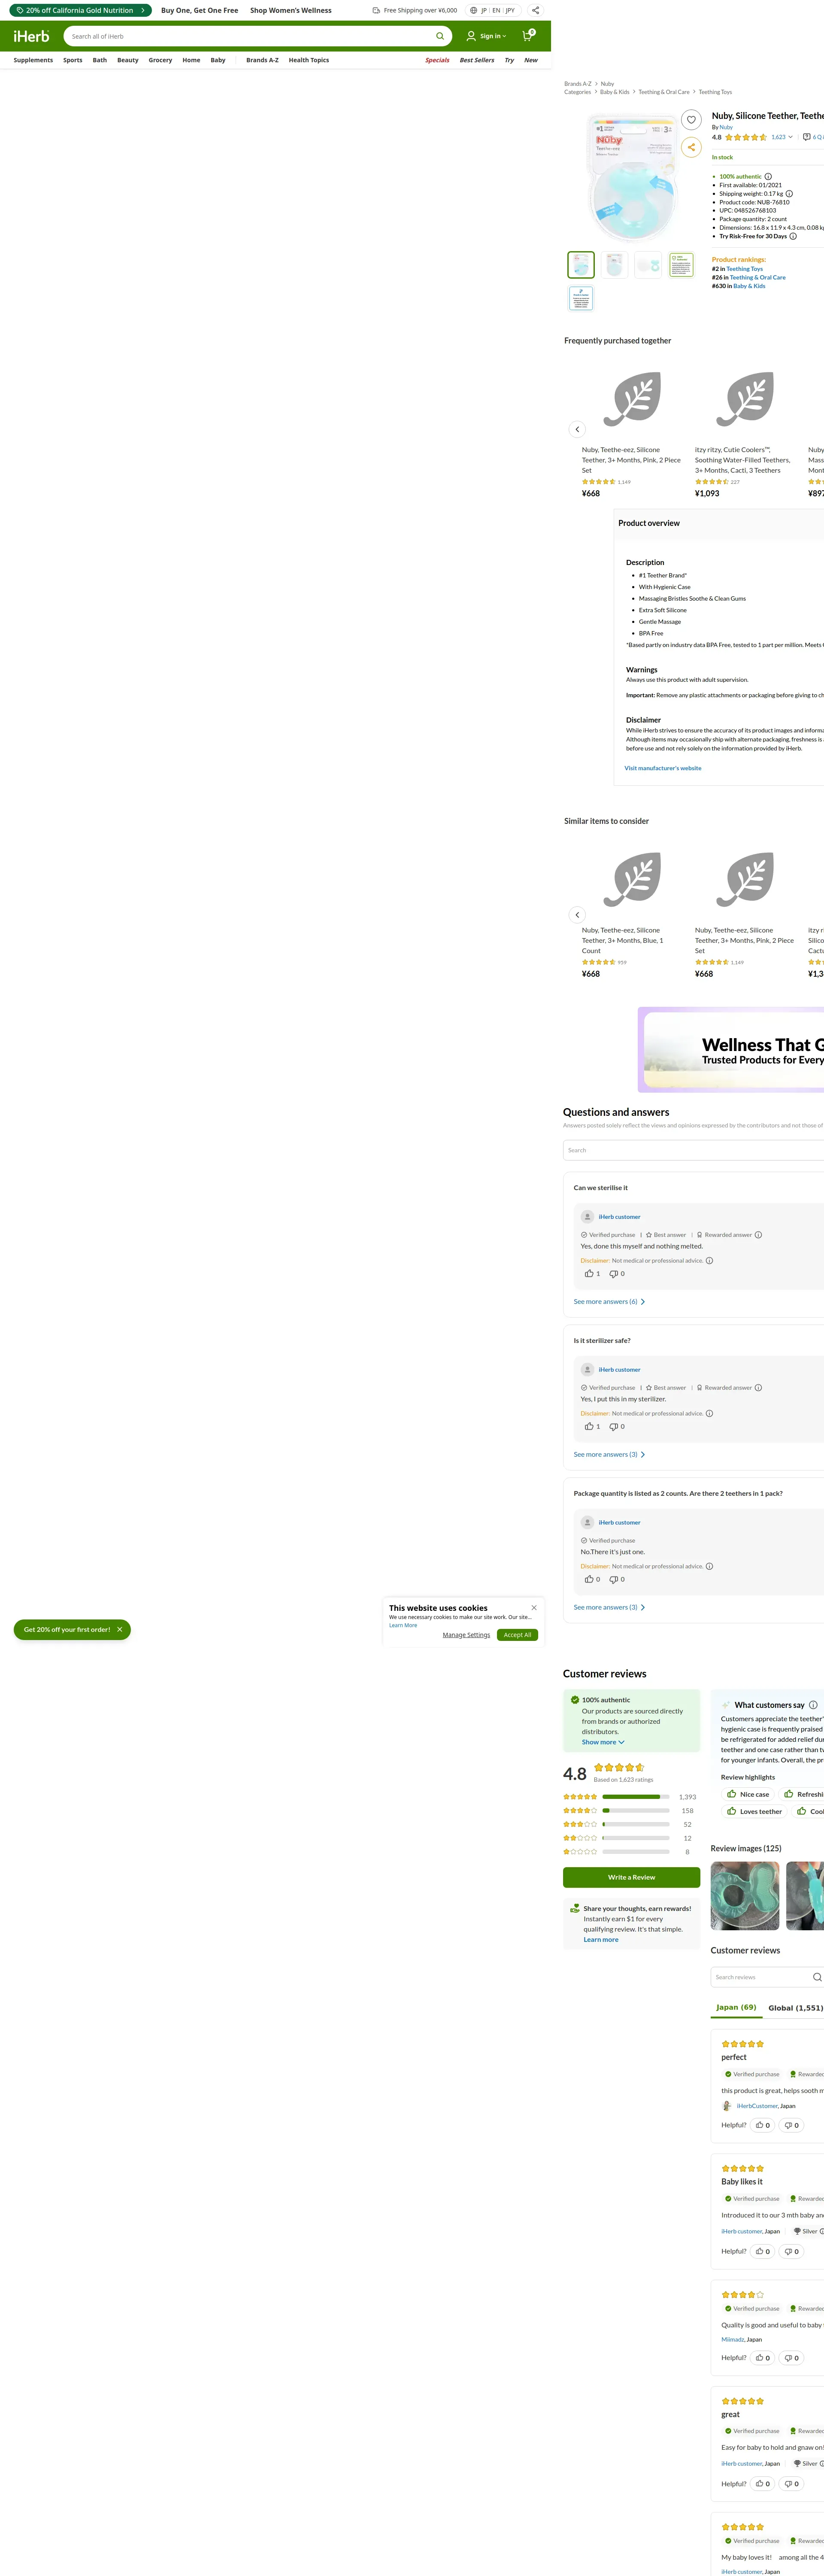
Task: Select the second product thumbnail image
Action: coord(615,264)
